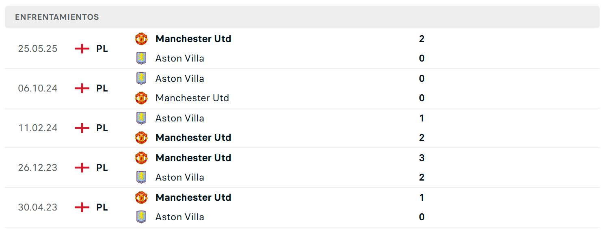Click Manchester Utd score 3 on 26.12.23
The width and height of the screenshot is (607, 234).
point(422,158)
